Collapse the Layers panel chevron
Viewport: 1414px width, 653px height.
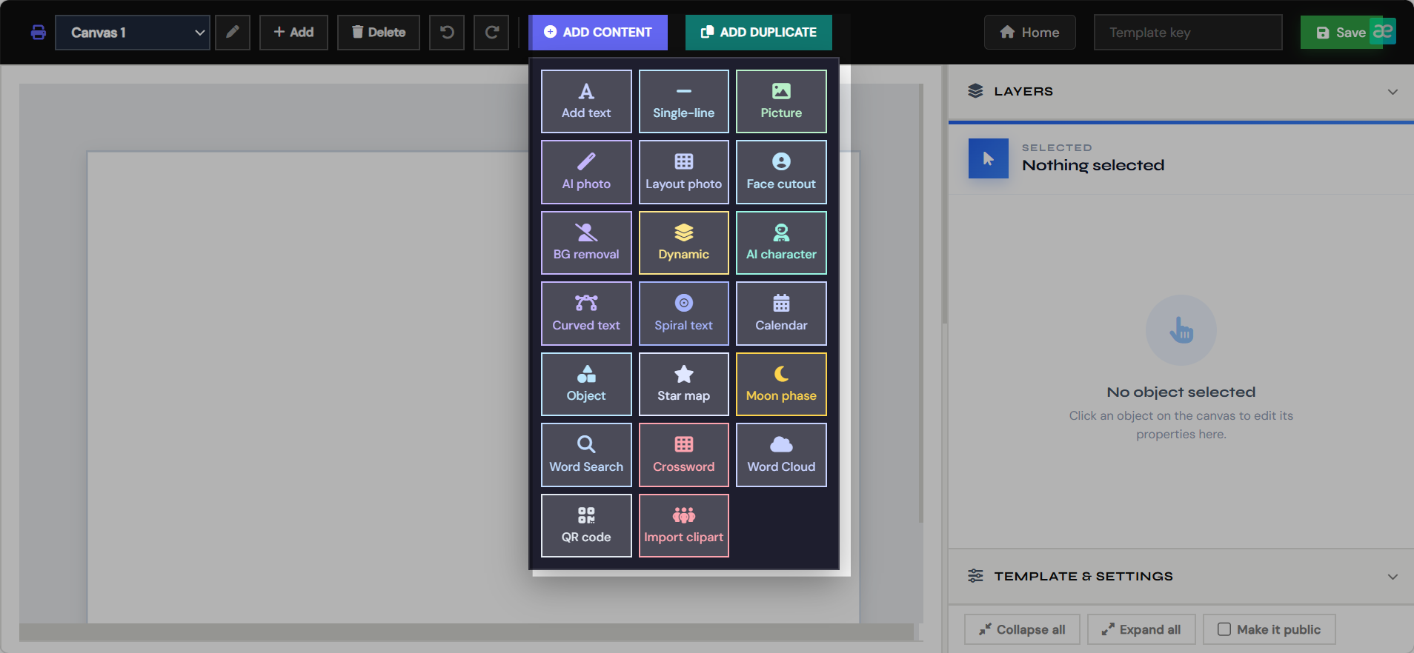(1393, 92)
